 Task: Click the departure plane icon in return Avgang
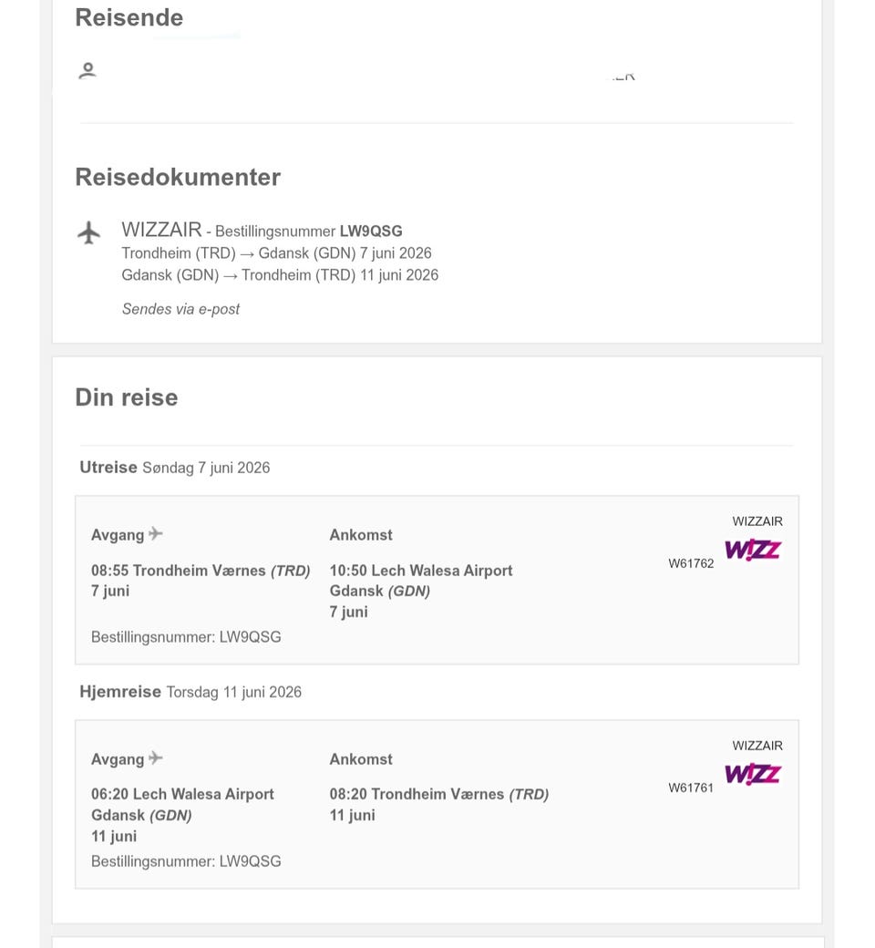coord(156,758)
